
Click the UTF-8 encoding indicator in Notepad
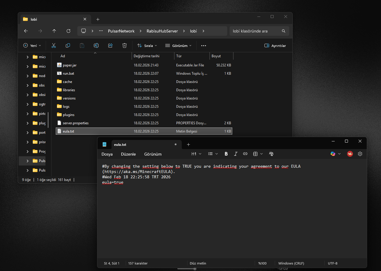click(x=333, y=263)
